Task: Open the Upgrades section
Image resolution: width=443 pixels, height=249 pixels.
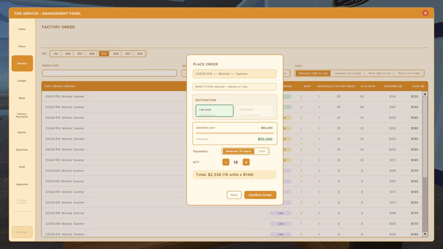Action: [22, 184]
